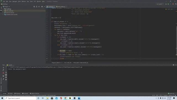Click the restore layout icon in Run panel
This screenshot has width=177, height=100.
click(x=3, y=76)
